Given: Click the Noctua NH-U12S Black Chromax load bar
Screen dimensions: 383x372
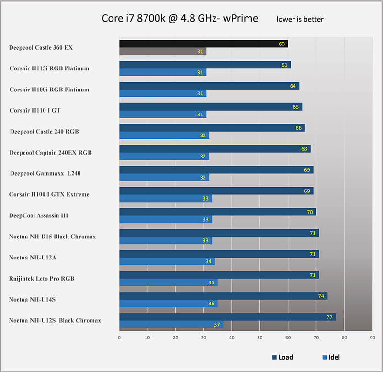Looking at the screenshot, I should click(227, 317).
